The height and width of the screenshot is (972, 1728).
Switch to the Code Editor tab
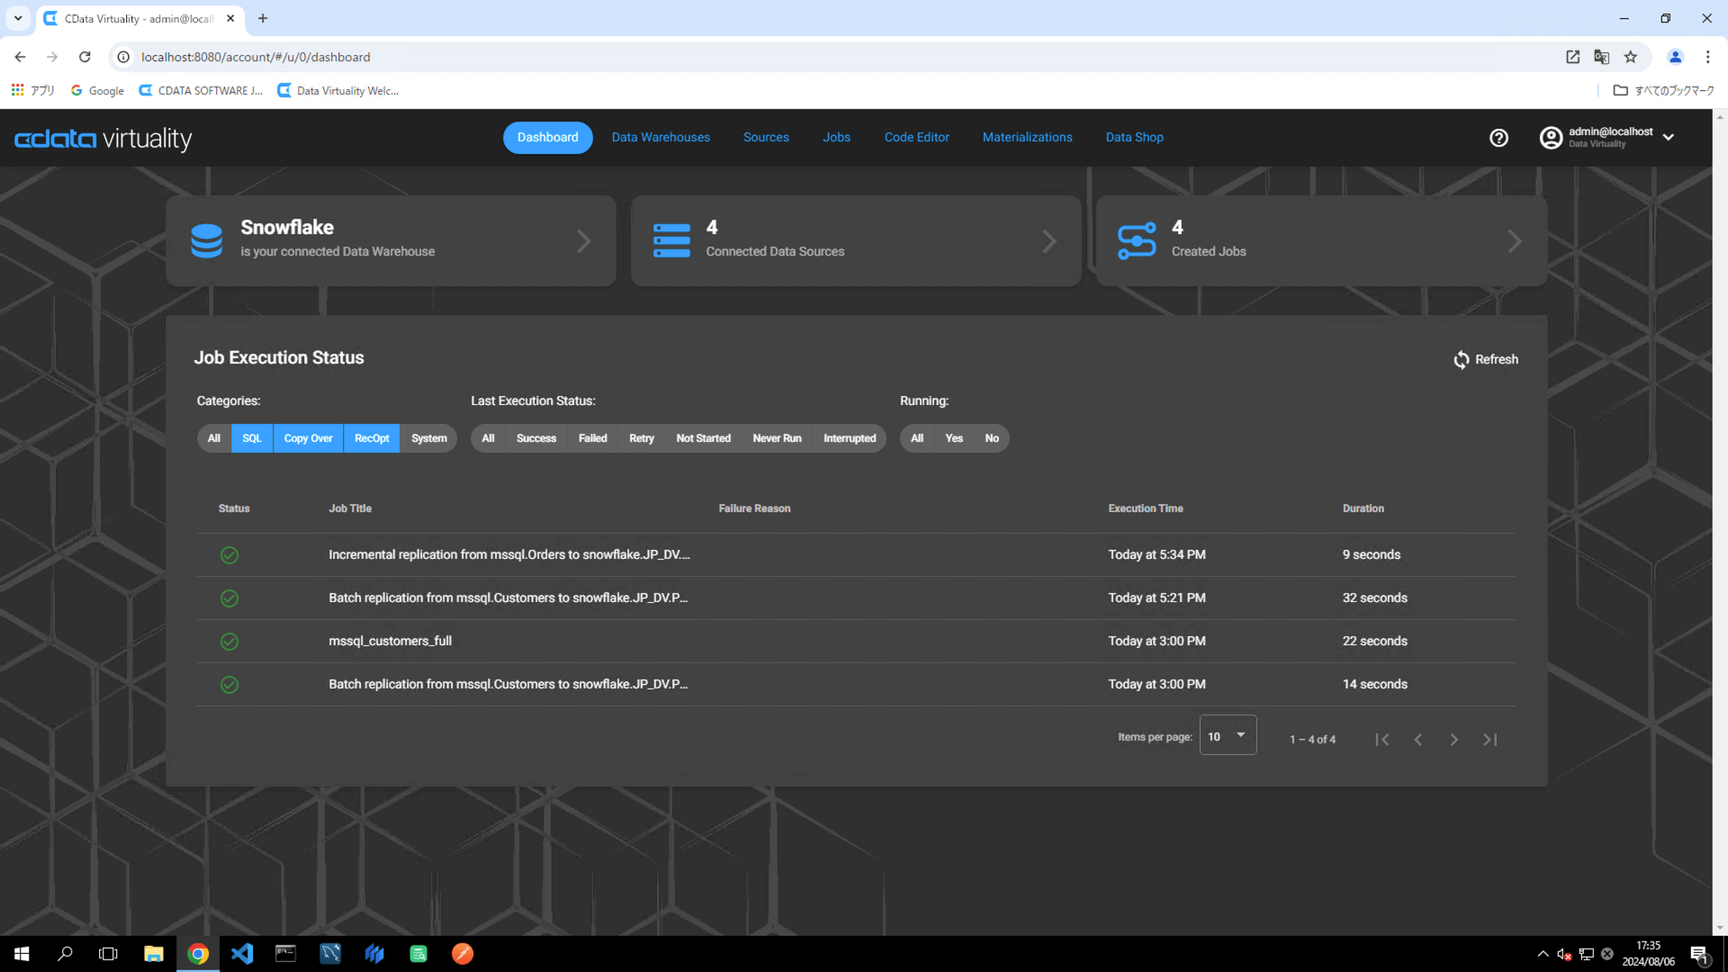pos(916,138)
